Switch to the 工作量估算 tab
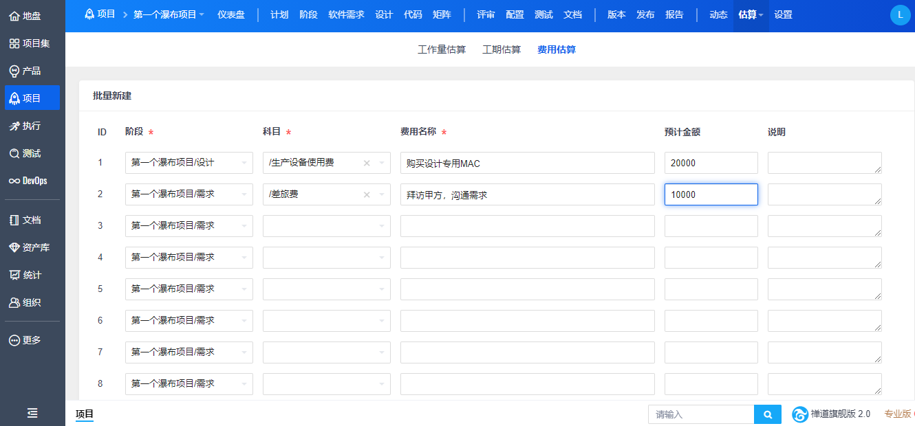 click(442, 49)
